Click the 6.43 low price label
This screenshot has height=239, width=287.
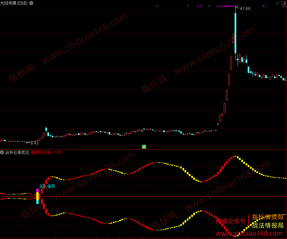coord(35,143)
